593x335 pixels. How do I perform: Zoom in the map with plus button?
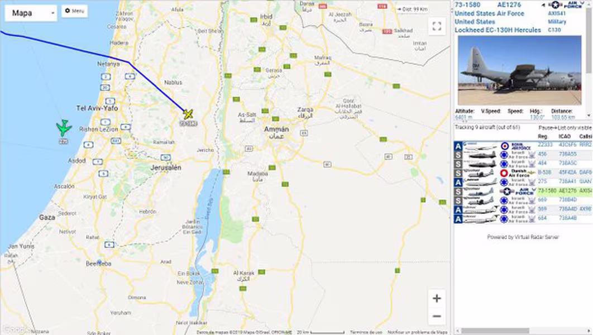[437, 298]
